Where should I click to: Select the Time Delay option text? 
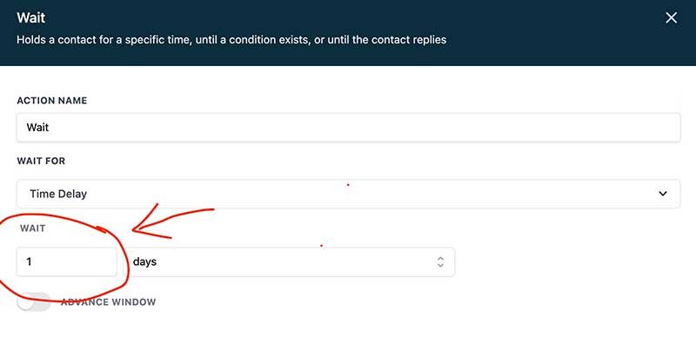click(x=58, y=194)
